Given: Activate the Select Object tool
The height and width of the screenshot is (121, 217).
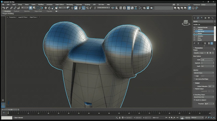Looking at the screenshot, I should [x=31, y=8].
